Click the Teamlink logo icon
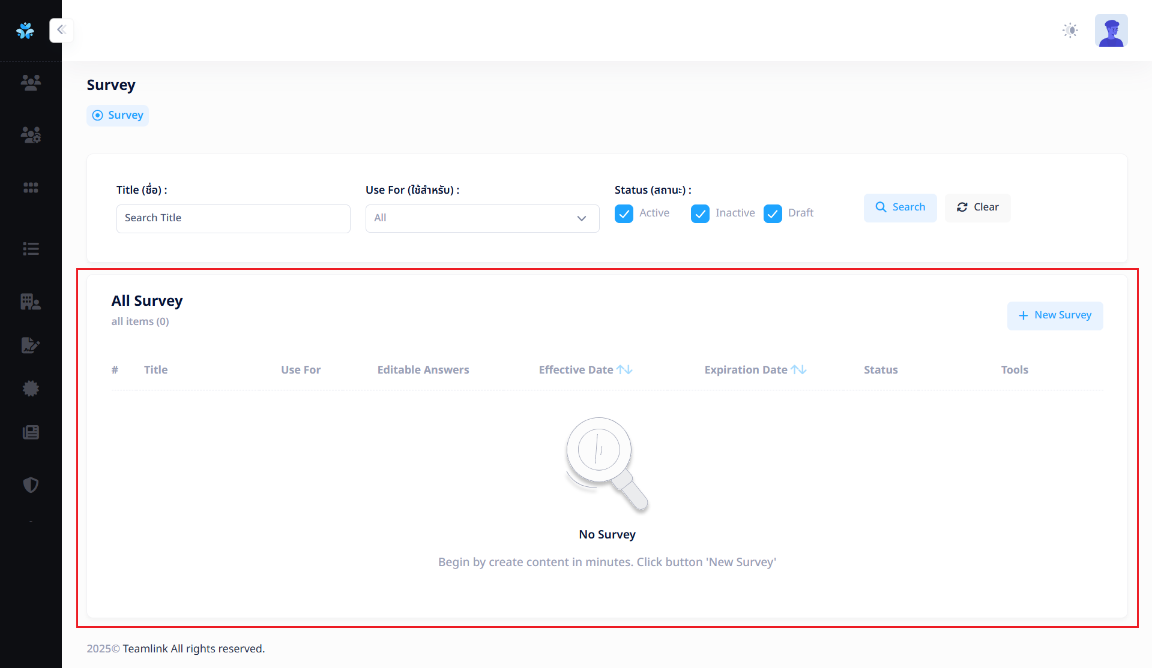Viewport: 1152px width, 668px height. click(x=25, y=30)
